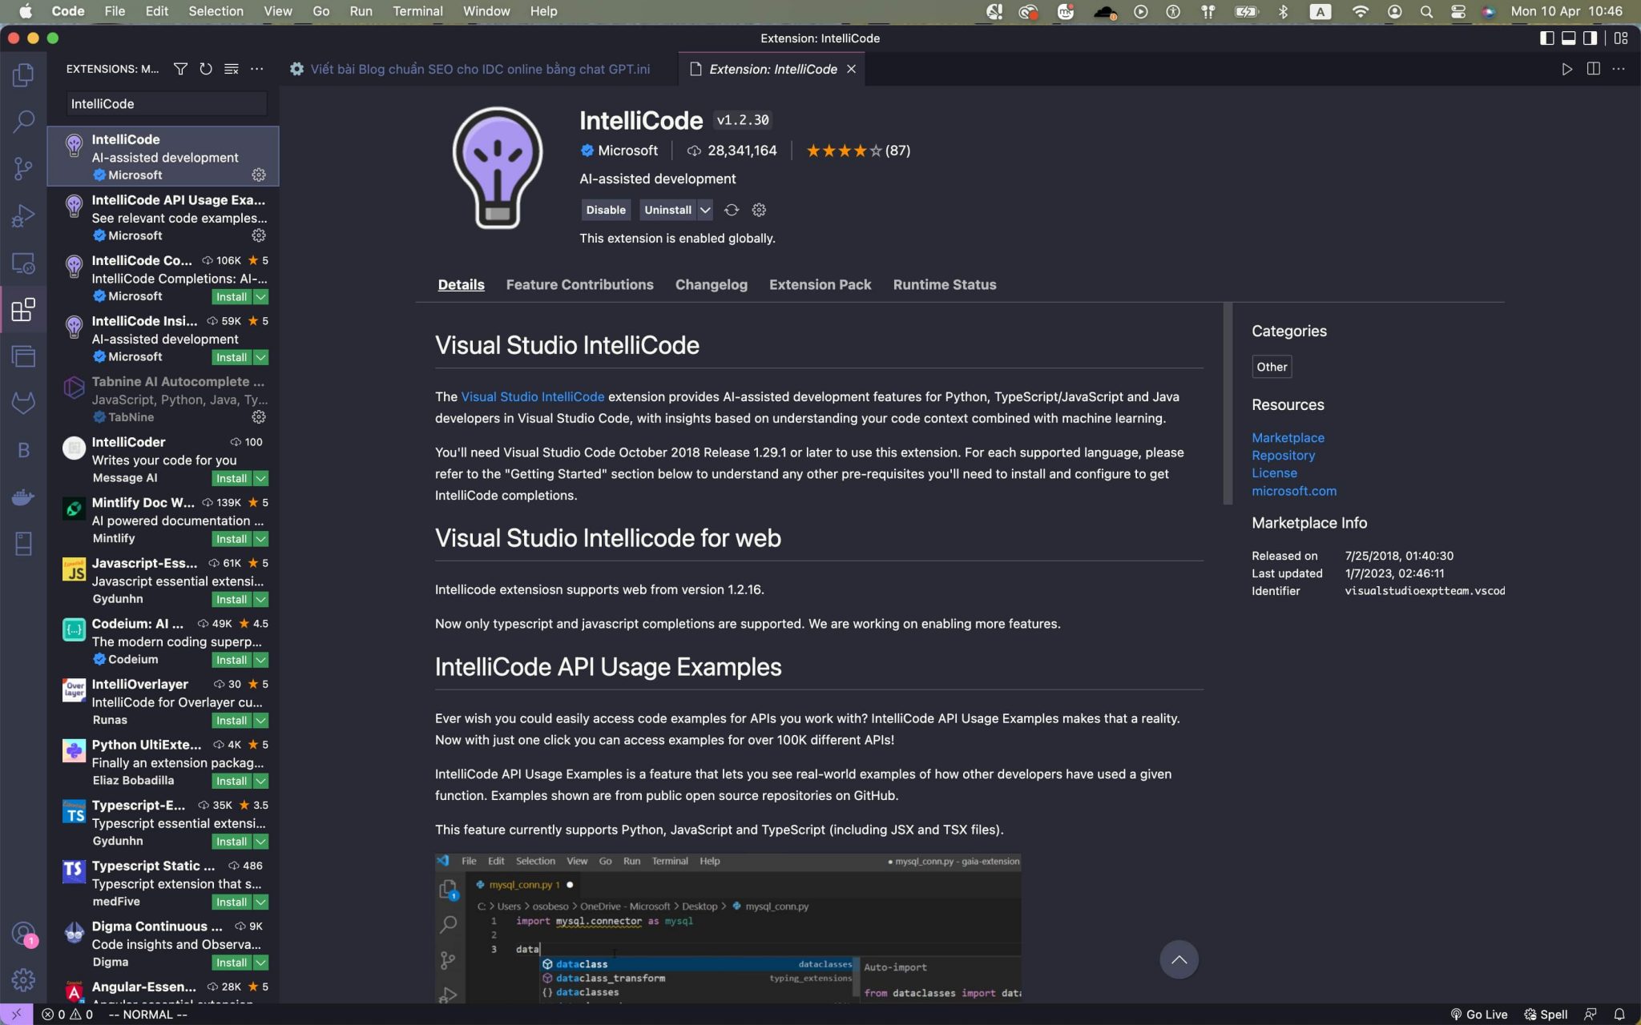Open macOS Control Center icon

coord(1458,11)
